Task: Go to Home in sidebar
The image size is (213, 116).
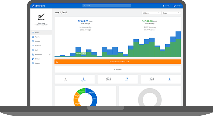Action: 41,33
